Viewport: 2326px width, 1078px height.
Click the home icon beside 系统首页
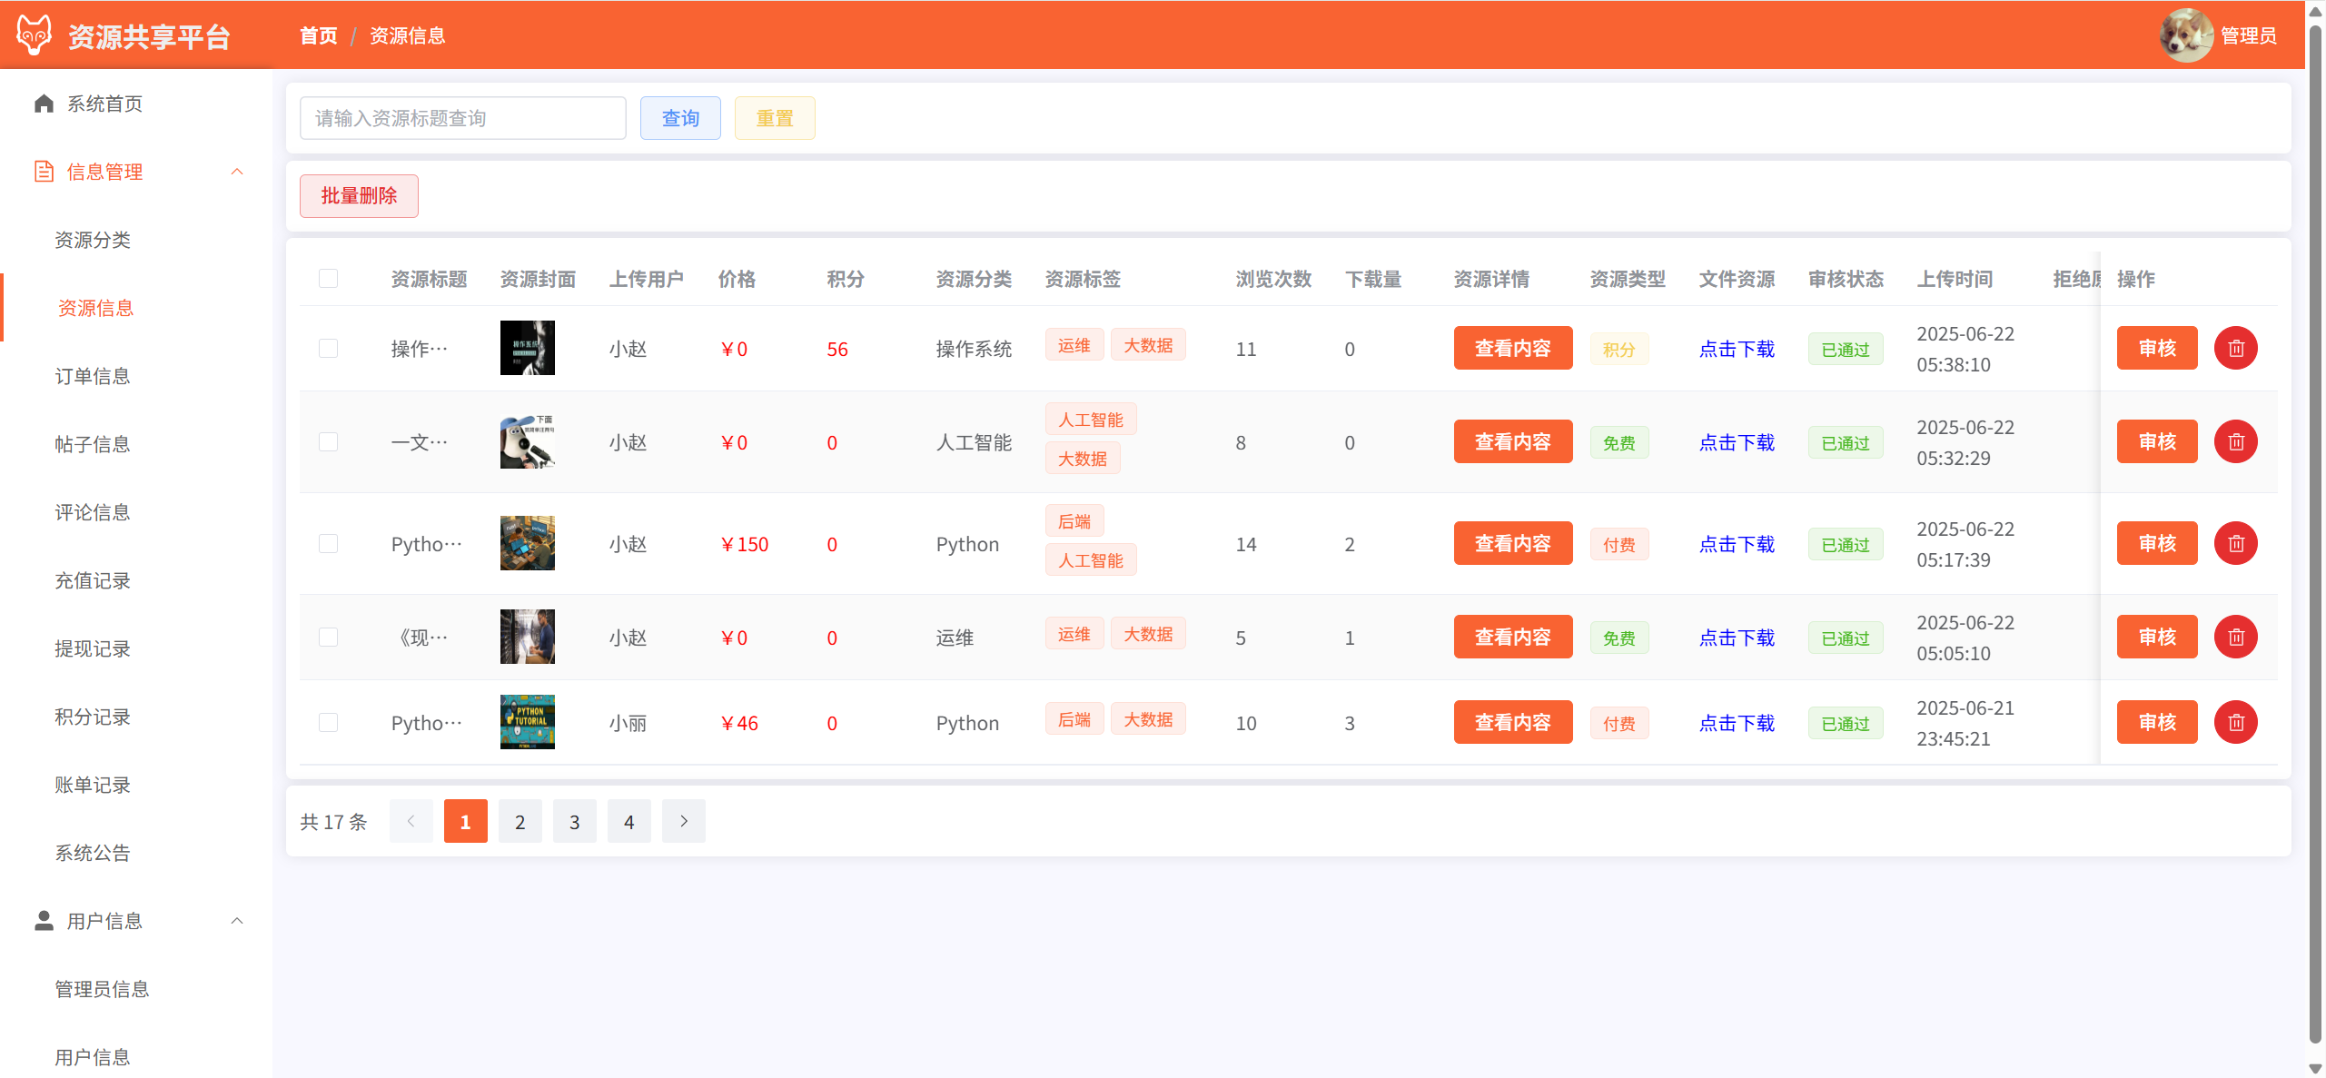(x=44, y=104)
